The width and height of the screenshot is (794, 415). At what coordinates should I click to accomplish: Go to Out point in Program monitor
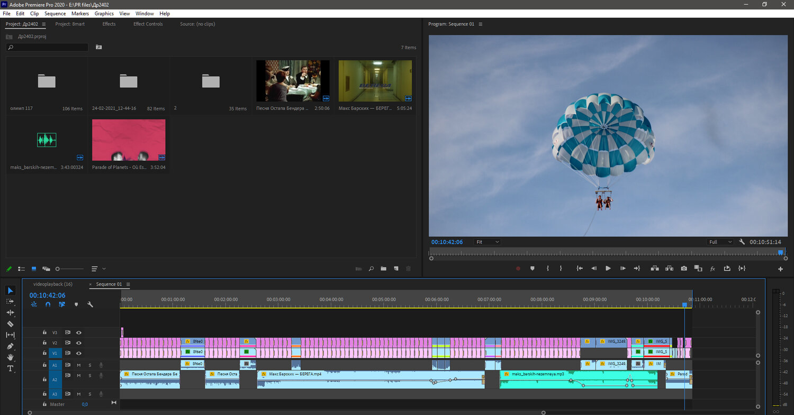pos(637,269)
